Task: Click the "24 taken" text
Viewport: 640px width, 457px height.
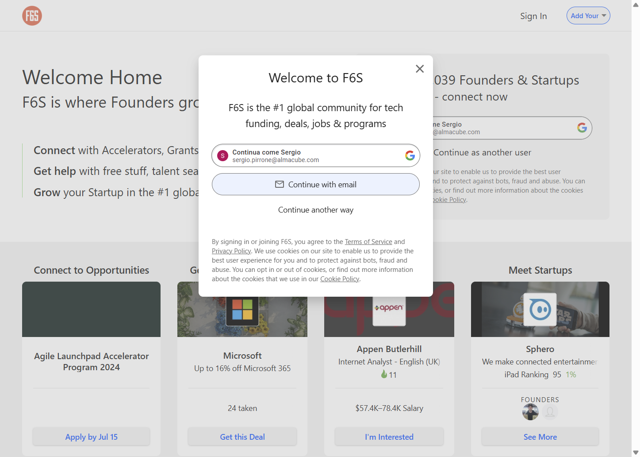Action: pos(242,408)
